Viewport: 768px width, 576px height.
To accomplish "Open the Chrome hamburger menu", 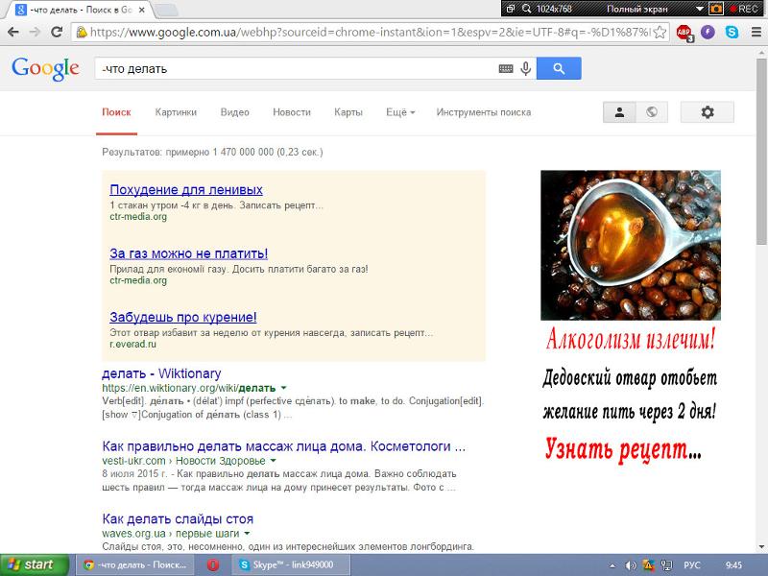I will tap(756, 33).
